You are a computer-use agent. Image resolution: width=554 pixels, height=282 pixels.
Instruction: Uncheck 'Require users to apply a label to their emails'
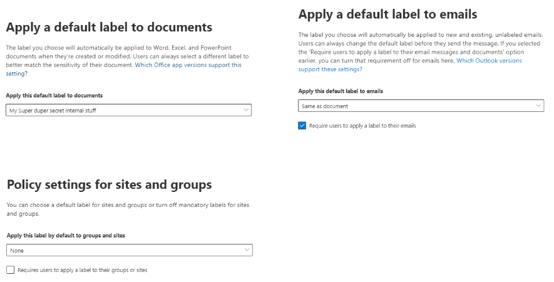(x=303, y=126)
